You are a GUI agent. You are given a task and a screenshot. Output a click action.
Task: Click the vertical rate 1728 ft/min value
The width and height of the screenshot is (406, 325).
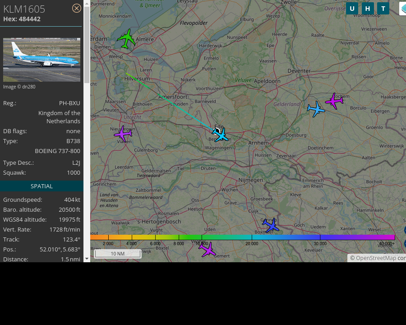point(65,230)
